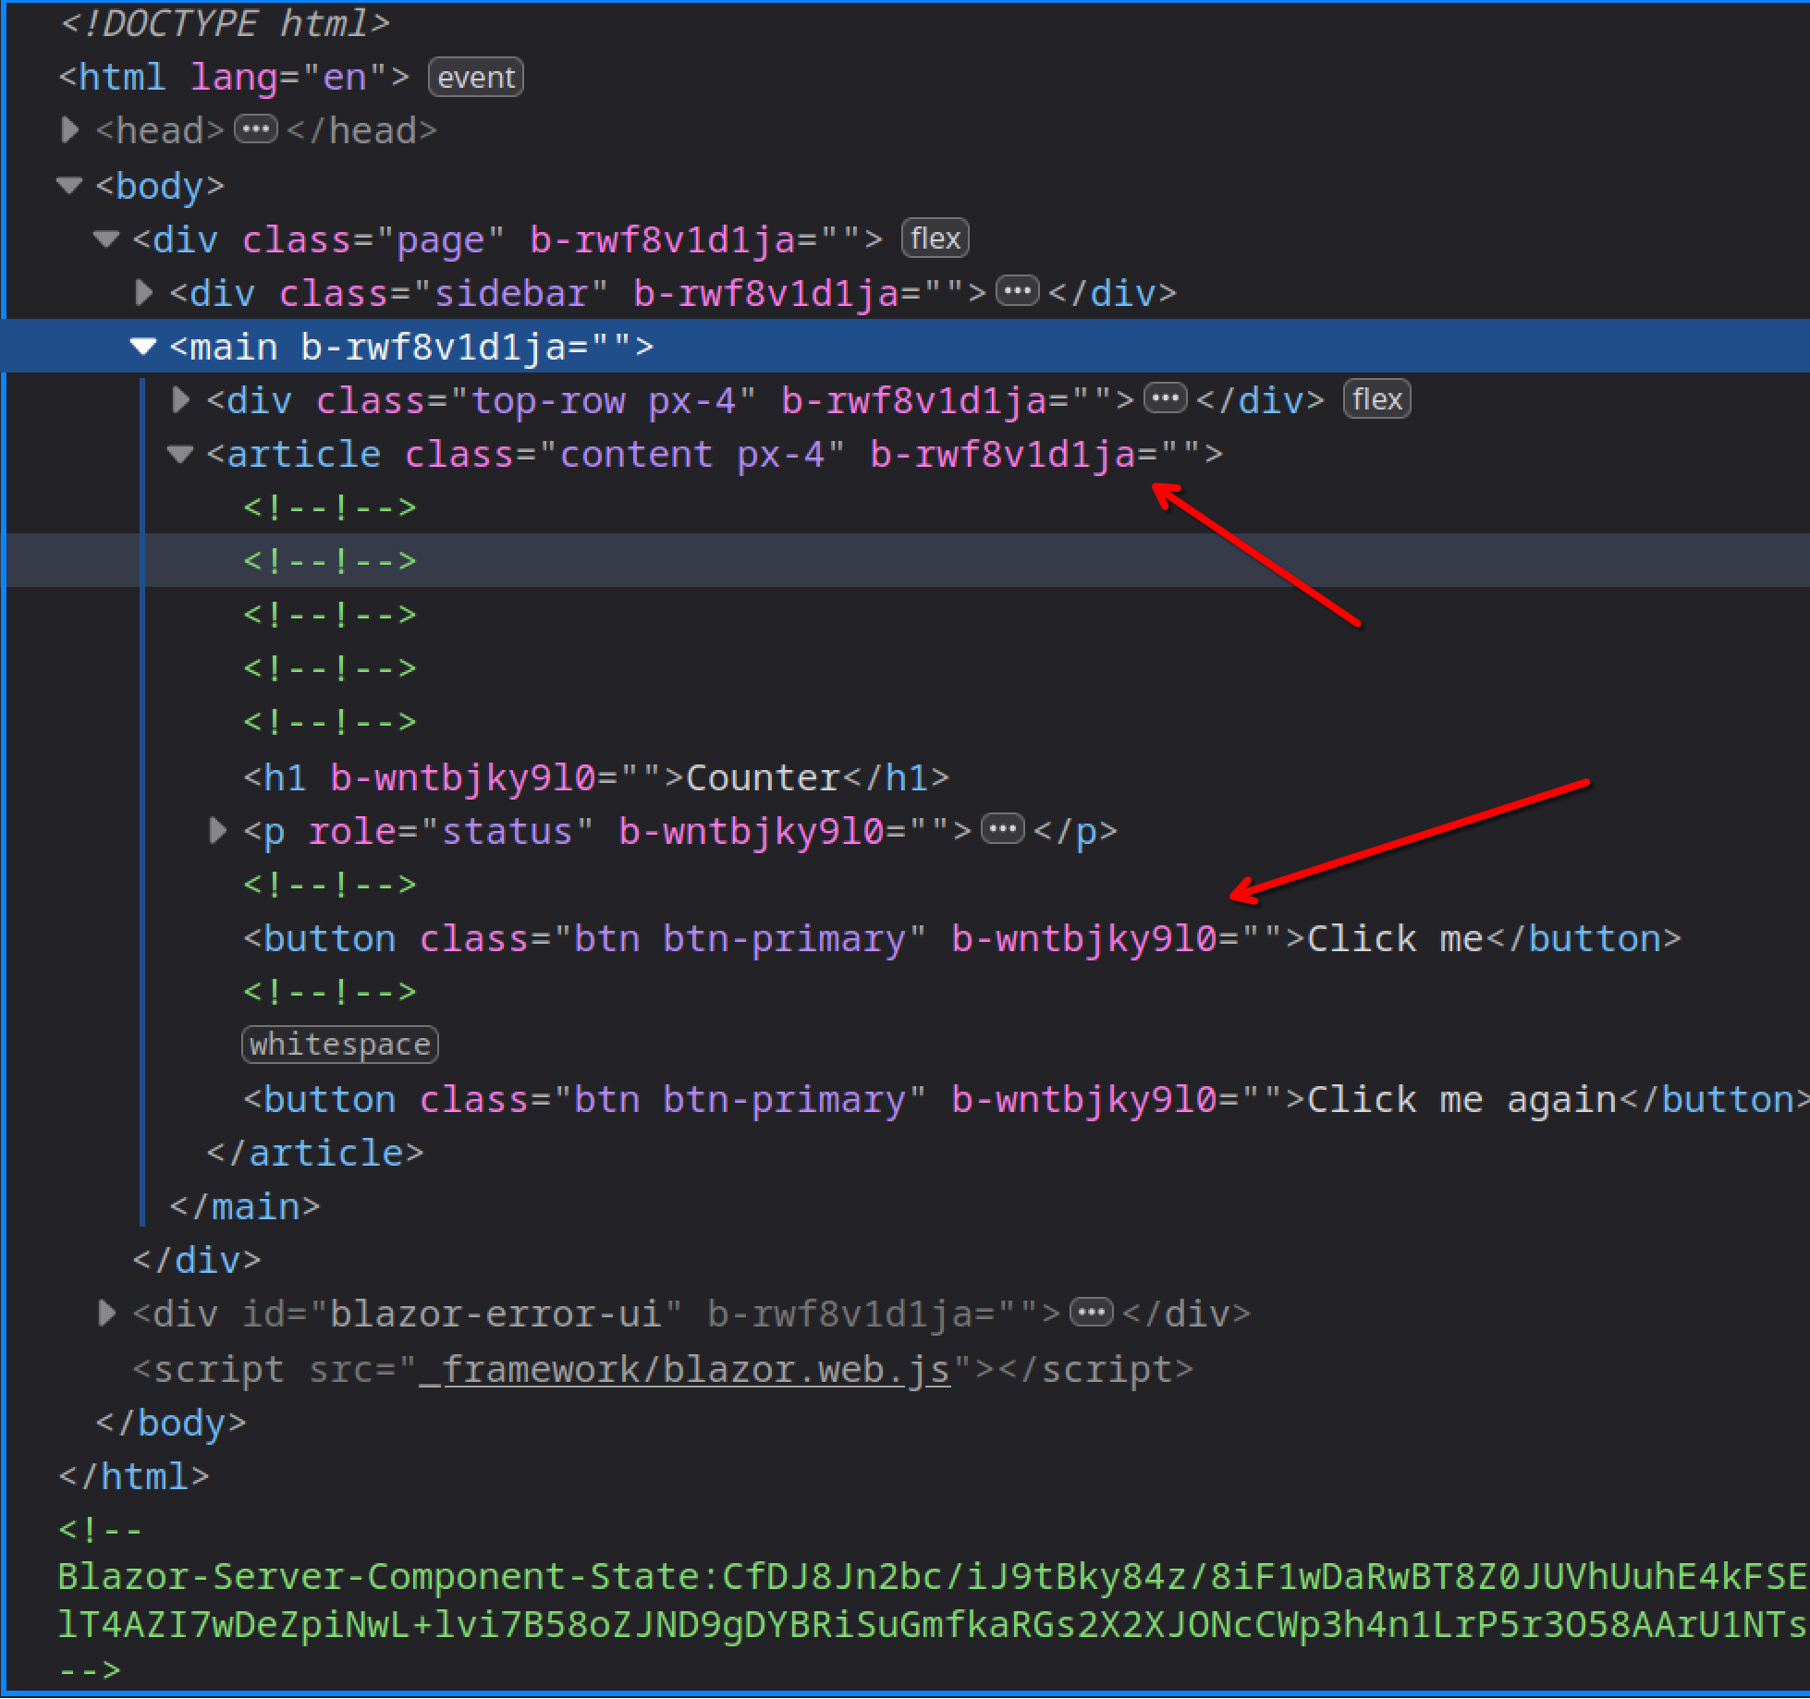
Task: Expand the top-row px-4 div
Action: point(180,400)
